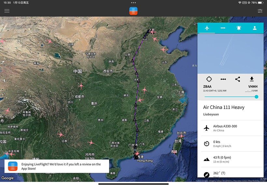Tap the LiveFlight logo in top bar
The image size is (267, 186).
coord(133,11)
